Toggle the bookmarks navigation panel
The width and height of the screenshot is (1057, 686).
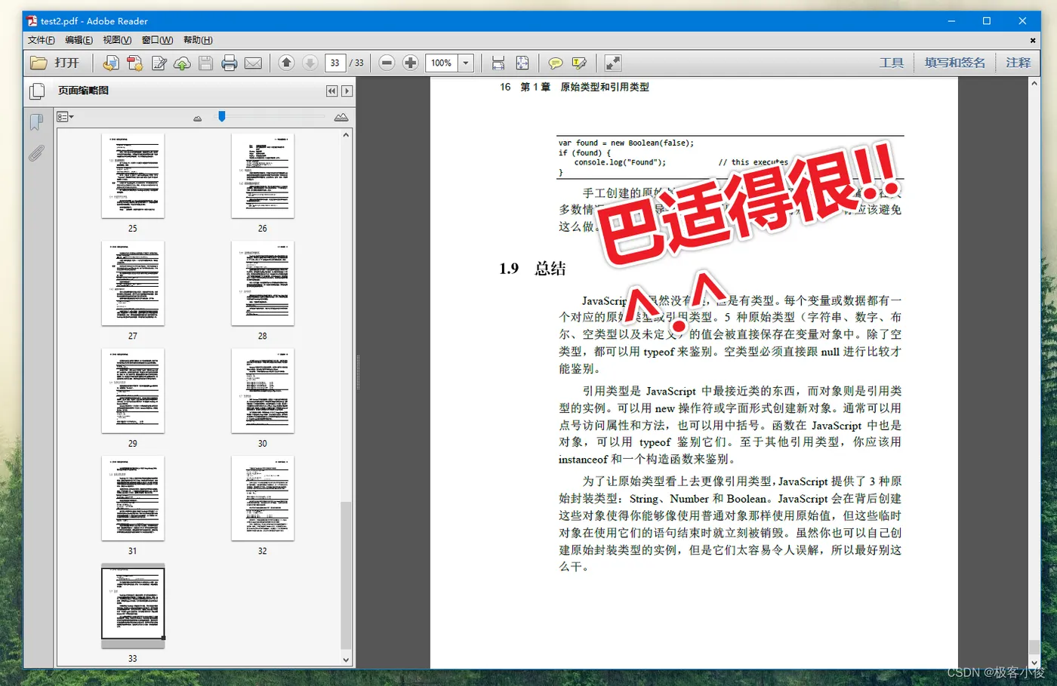36,122
